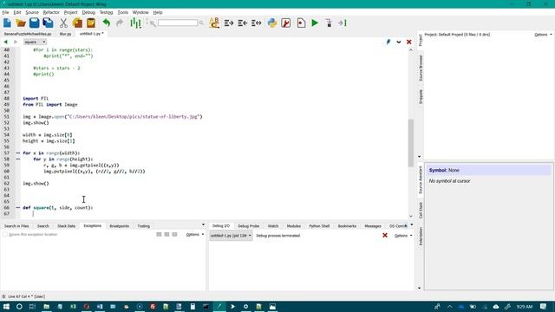Save the current file using disk icon
The height and width of the screenshot is (312, 555).
click(35, 23)
